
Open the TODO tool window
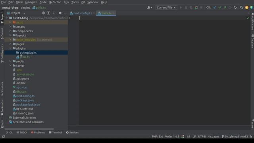(21, 132)
